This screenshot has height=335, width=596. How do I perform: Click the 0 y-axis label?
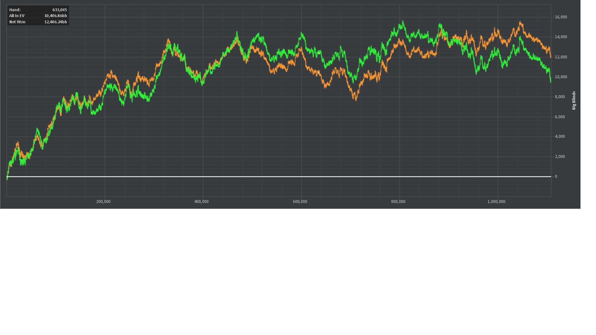point(556,176)
